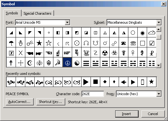The image size is (168, 121).
Task: Select the left arrow in recent symbols
Action: (x=124, y=82)
